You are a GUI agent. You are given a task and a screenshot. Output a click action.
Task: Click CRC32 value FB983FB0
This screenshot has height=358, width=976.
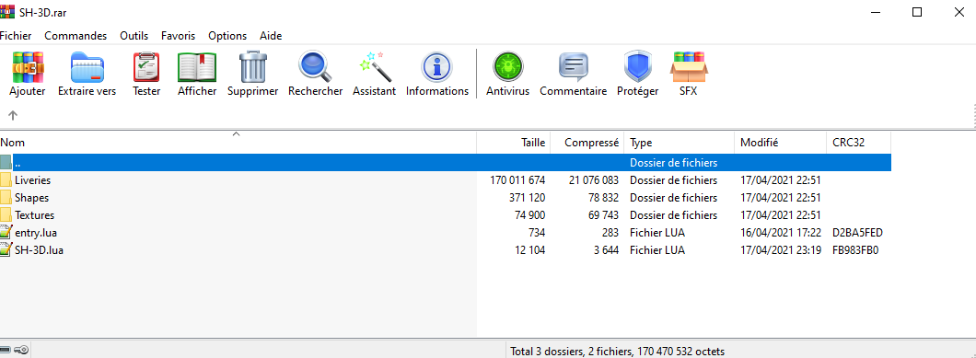pos(855,249)
